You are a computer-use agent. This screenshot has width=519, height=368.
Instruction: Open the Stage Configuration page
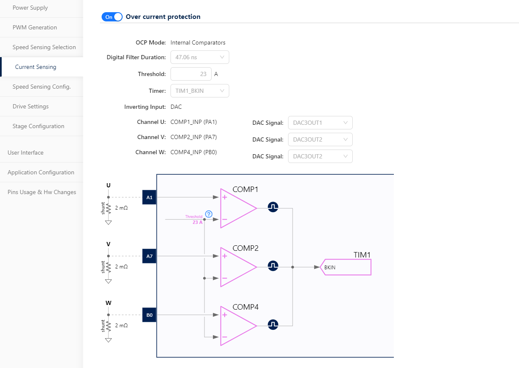tap(38, 126)
